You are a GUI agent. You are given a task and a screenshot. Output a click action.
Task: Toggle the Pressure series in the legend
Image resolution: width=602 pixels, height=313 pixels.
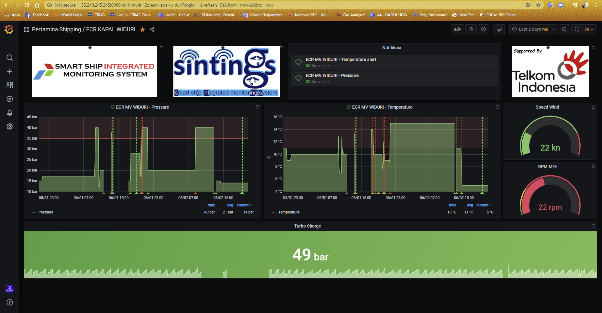[x=46, y=212]
